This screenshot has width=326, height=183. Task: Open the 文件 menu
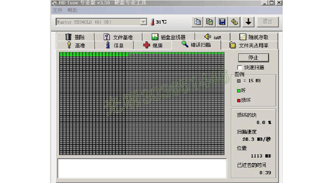pyautogui.click(x=58, y=10)
